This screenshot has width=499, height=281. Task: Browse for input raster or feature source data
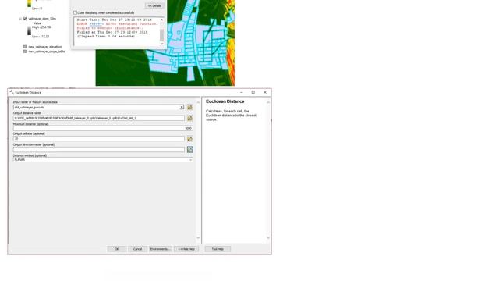(190, 108)
